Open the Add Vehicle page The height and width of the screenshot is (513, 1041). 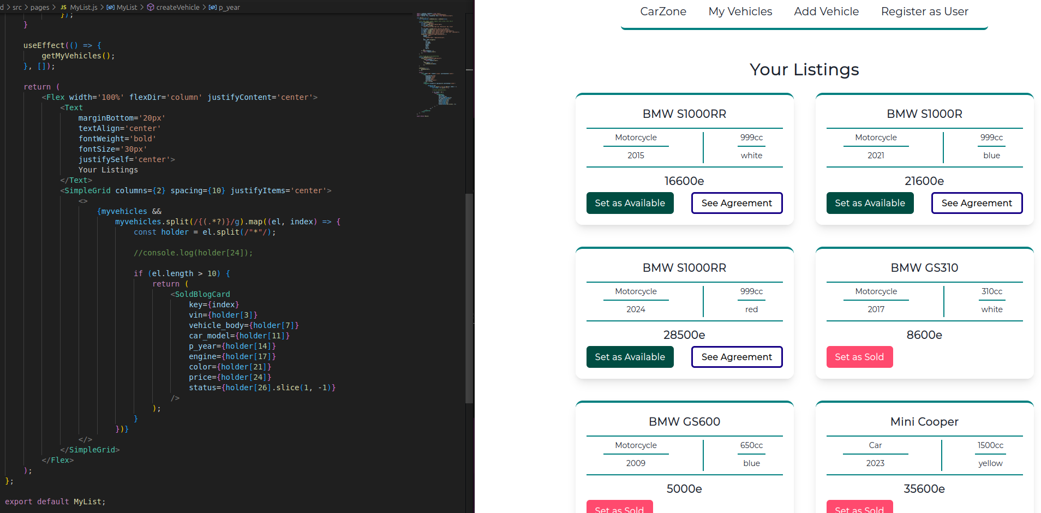click(x=826, y=11)
